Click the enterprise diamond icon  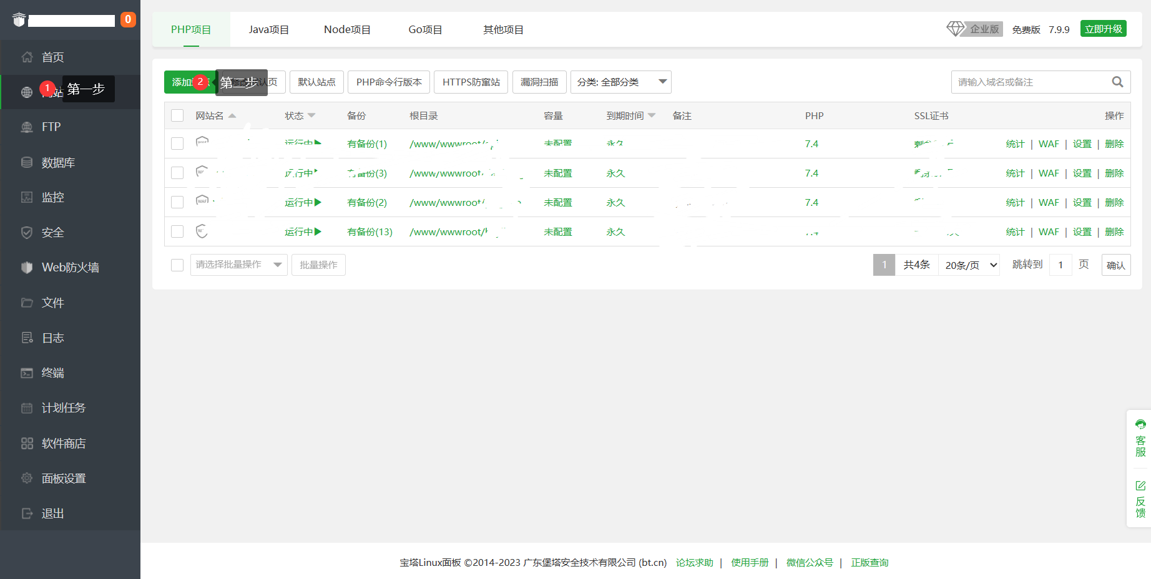(x=956, y=29)
